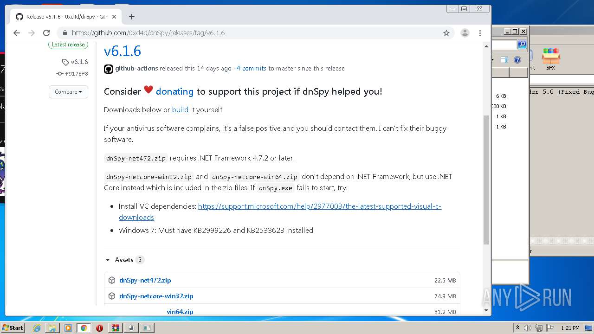Open the Action Center flag icon

point(550,328)
